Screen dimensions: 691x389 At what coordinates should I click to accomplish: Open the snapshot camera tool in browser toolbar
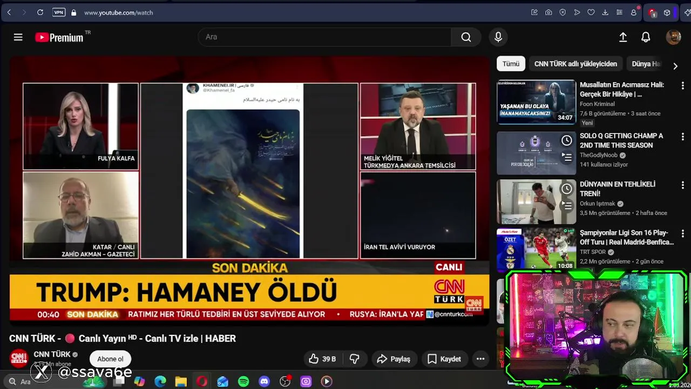(x=548, y=12)
